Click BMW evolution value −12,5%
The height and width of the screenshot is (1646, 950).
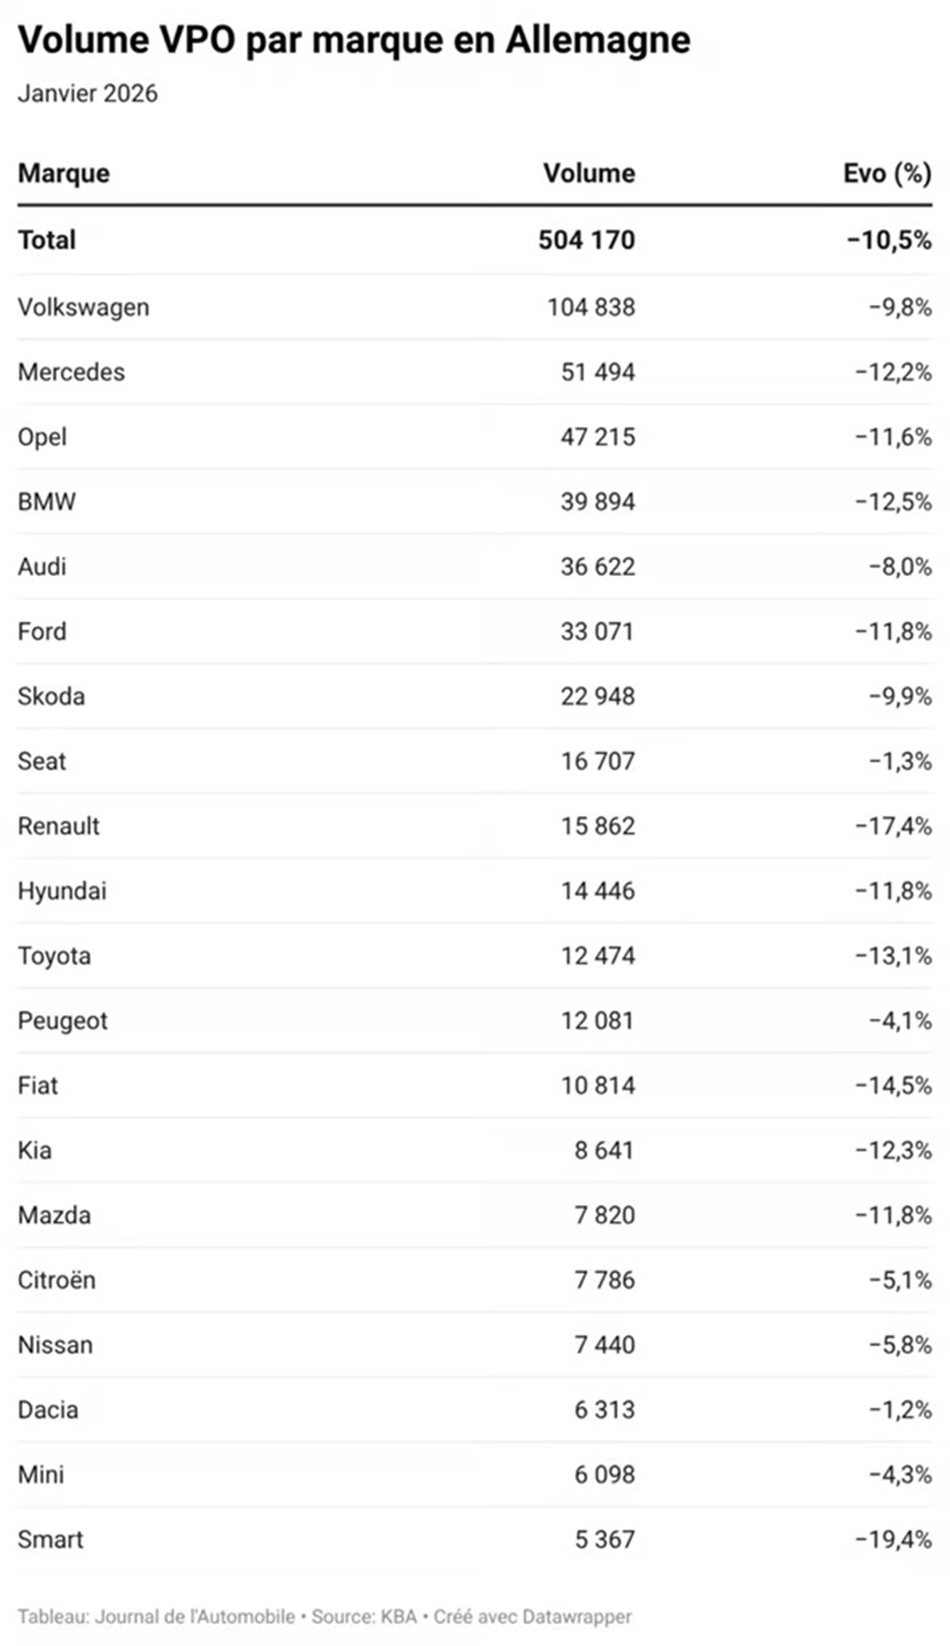(x=892, y=502)
